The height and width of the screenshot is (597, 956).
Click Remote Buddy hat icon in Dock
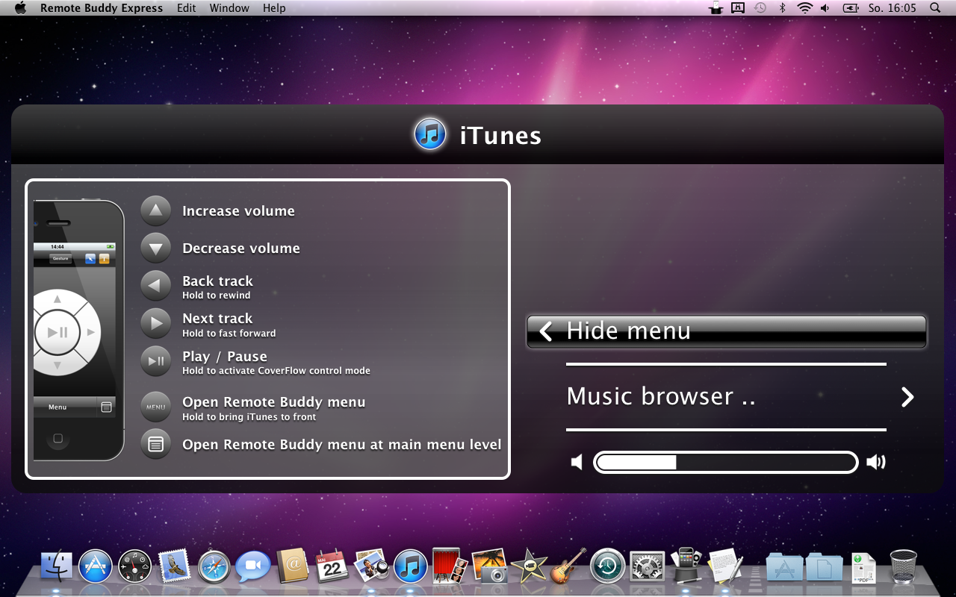click(x=687, y=566)
